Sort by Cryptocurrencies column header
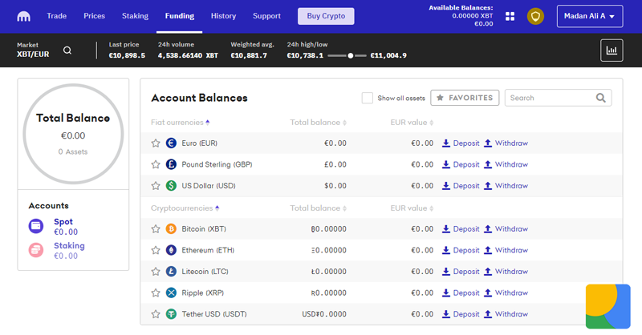642x335 pixels. tap(185, 208)
